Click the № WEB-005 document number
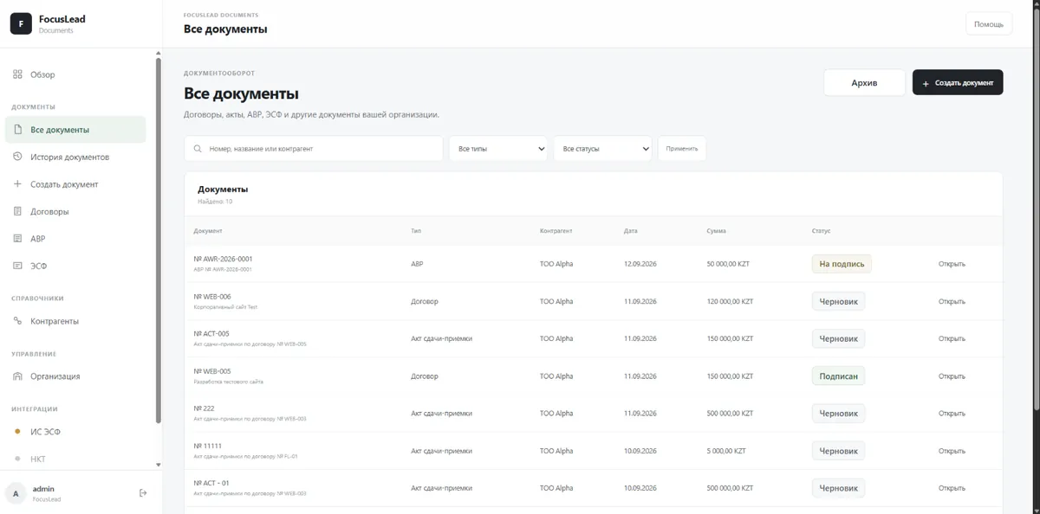 [212, 371]
